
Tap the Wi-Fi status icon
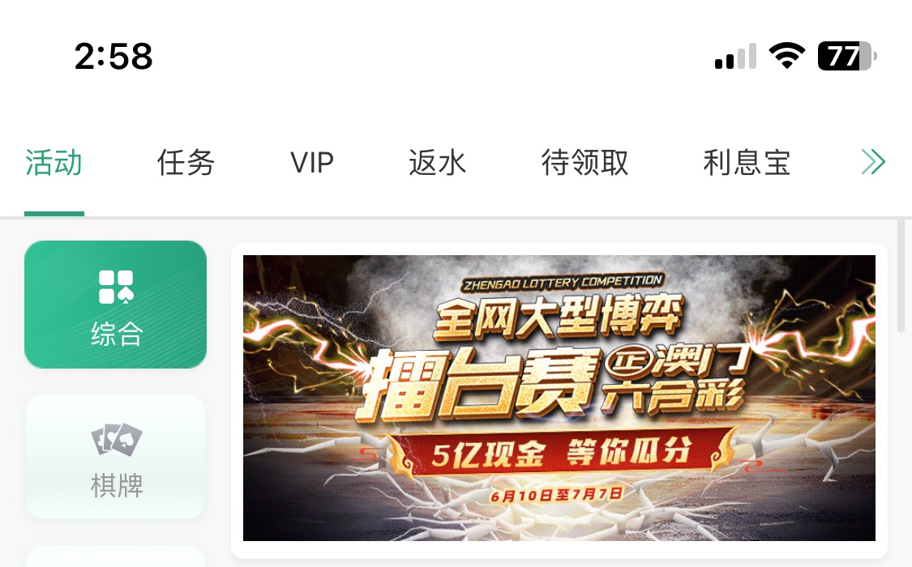point(786,56)
